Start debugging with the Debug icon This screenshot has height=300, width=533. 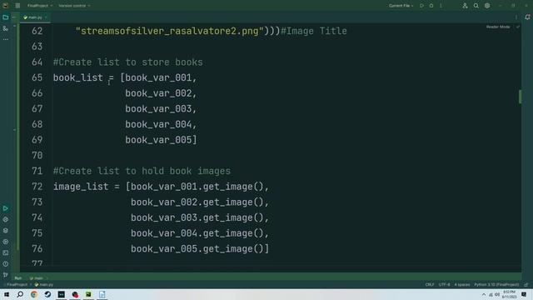tap(431, 6)
